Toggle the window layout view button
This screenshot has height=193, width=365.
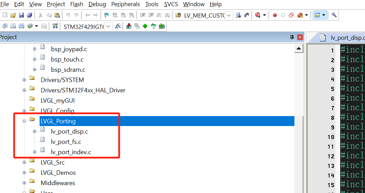(317, 15)
